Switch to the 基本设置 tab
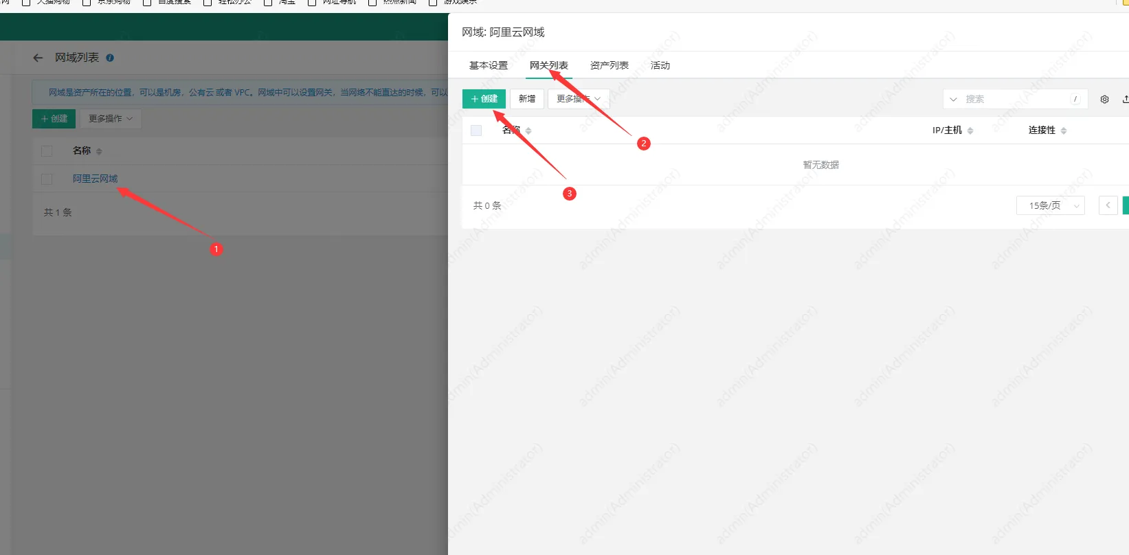The height and width of the screenshot is (555, 1129). (x=488, y=65)
